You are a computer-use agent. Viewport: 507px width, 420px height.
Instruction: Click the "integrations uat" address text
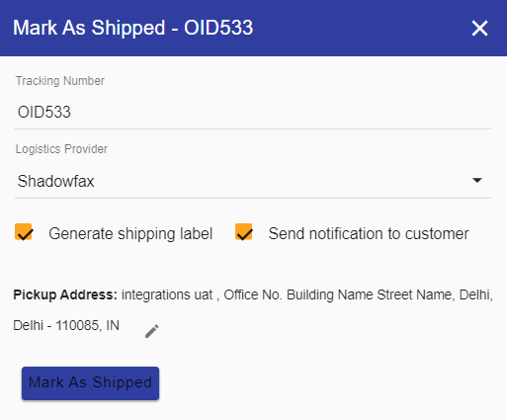click(x=167, y=294)
